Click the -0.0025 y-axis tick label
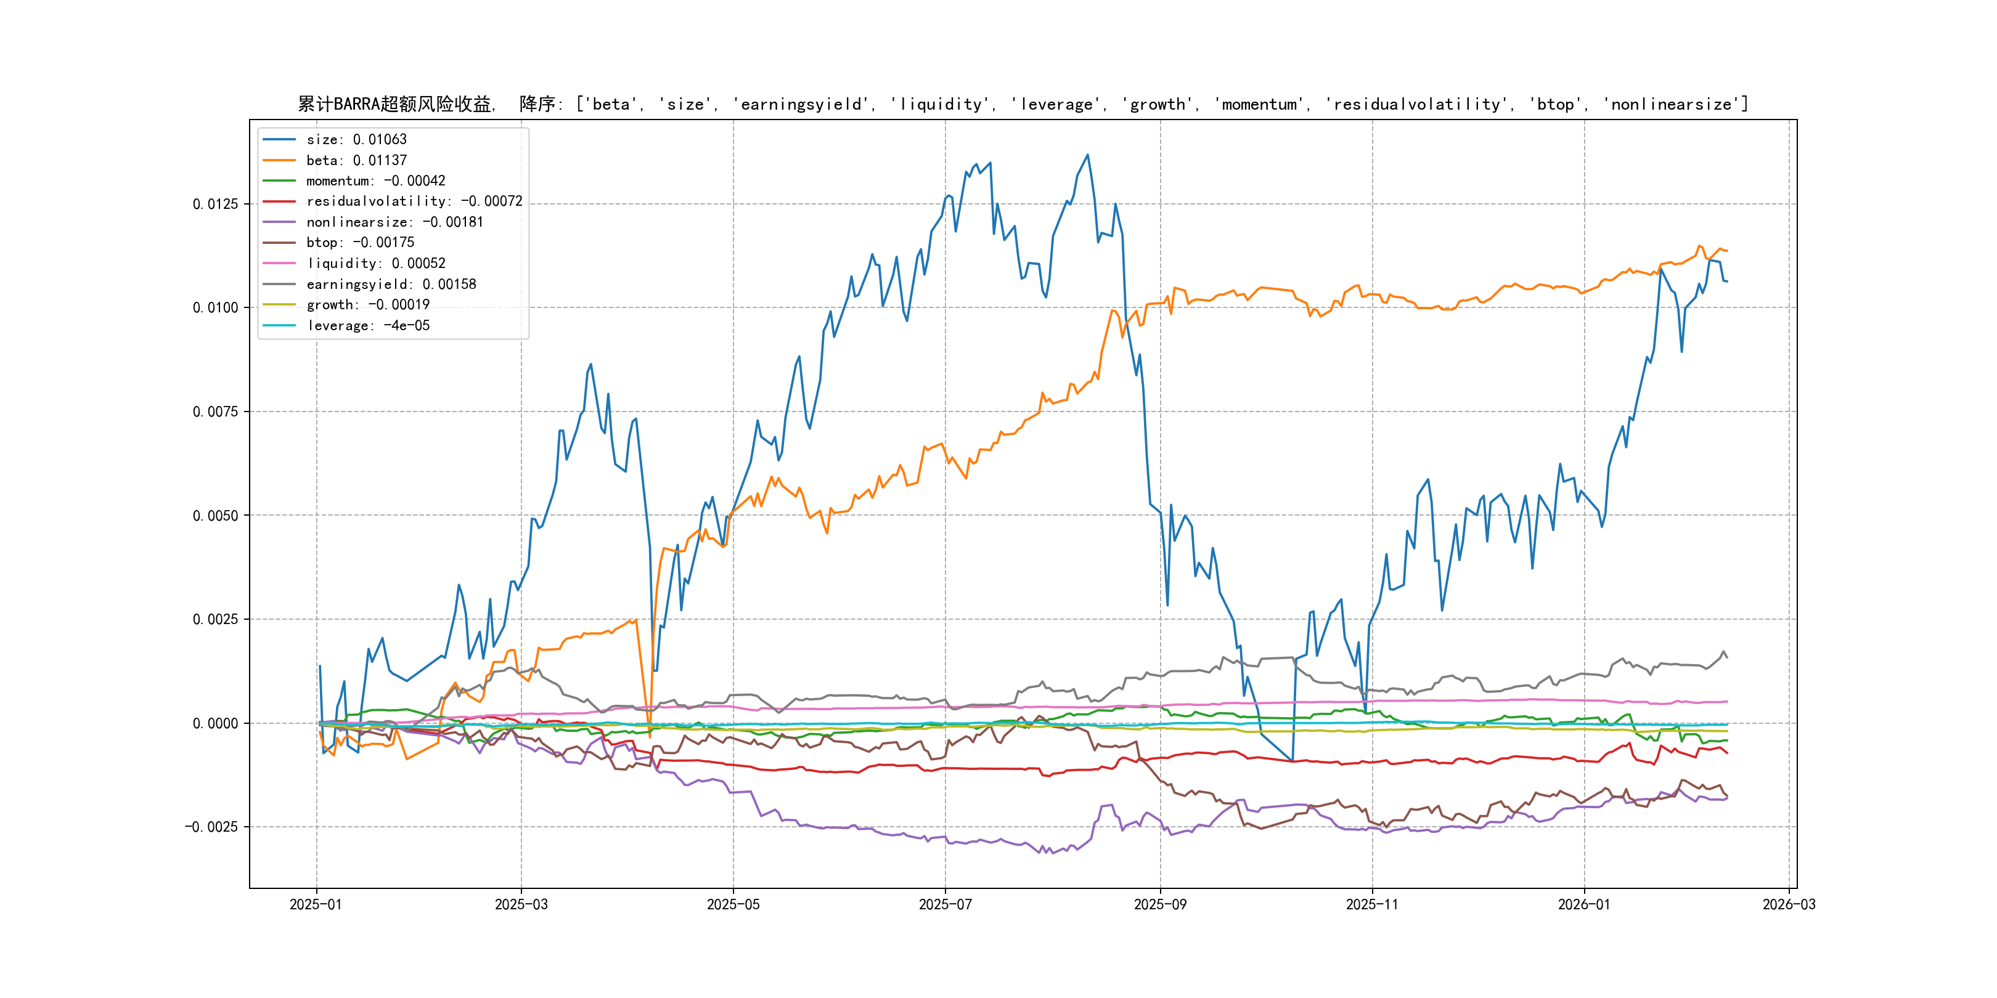The image size is (1997, 998). point(211,827)
